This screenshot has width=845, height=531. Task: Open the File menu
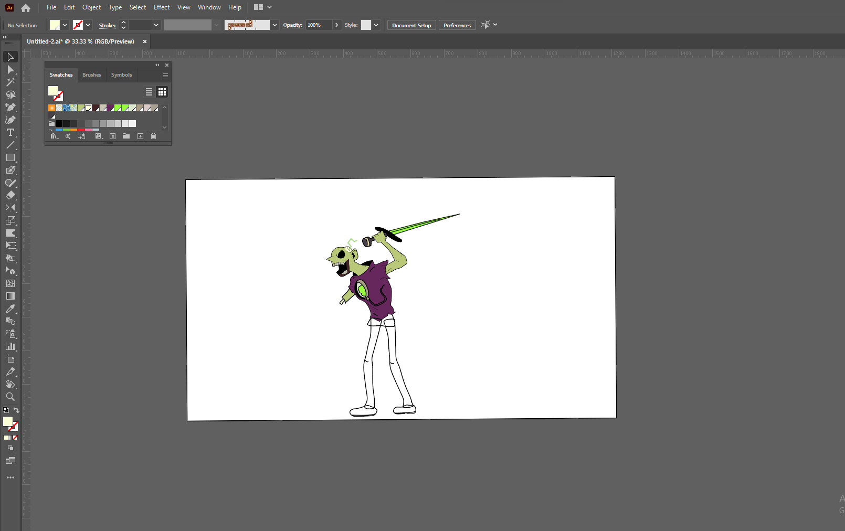[x=51, y=7]
